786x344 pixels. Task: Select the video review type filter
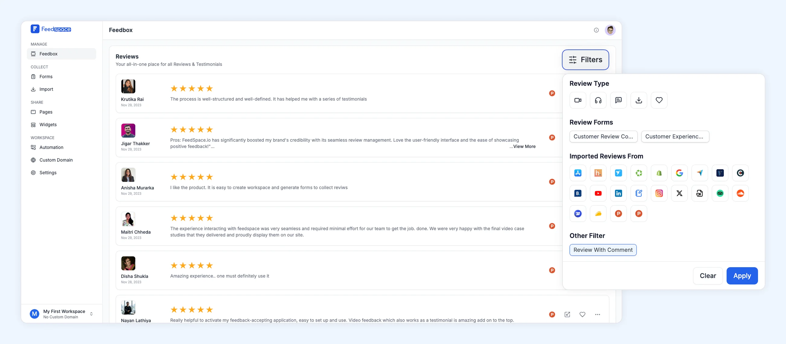click(578, 100)
